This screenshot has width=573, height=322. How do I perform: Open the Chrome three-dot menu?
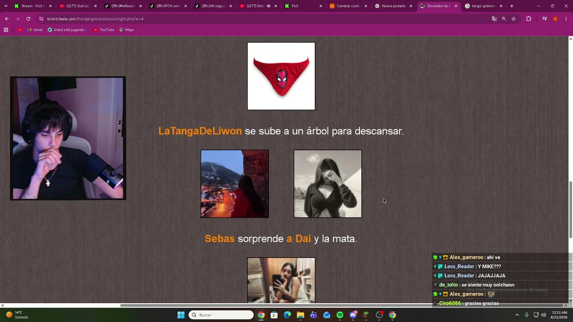coord(566,19)
